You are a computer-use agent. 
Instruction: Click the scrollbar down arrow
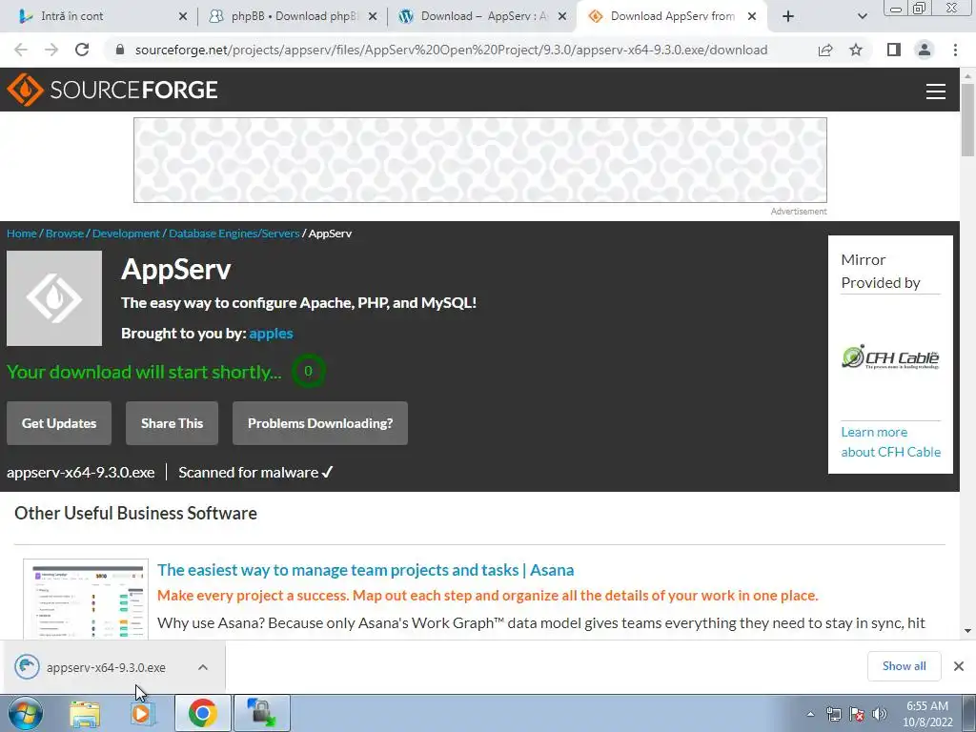967,631
